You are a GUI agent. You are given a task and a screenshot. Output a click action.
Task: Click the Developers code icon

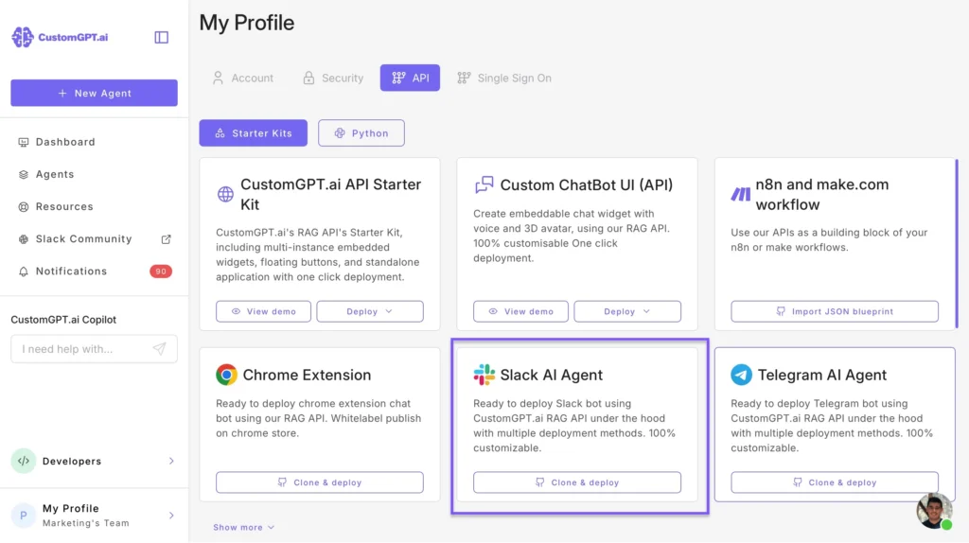[x=24, y=461]
